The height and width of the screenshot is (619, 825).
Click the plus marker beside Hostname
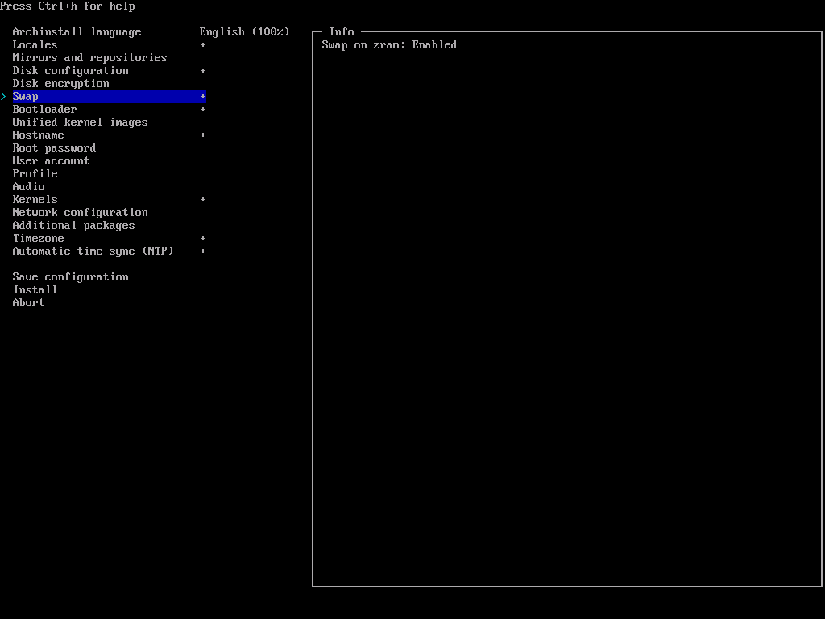pyautogui.click(x=203, y=135)
